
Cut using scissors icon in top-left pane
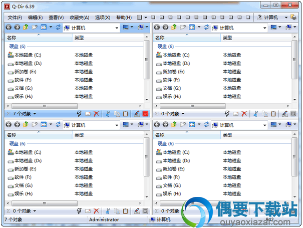coord(108,114)
